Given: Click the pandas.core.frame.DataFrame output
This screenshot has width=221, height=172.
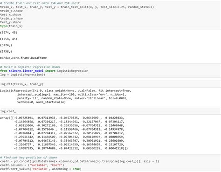Looking at the screenshot, I should 23,58.
